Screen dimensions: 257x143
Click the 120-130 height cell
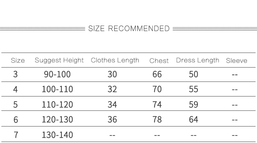point(57,120)
